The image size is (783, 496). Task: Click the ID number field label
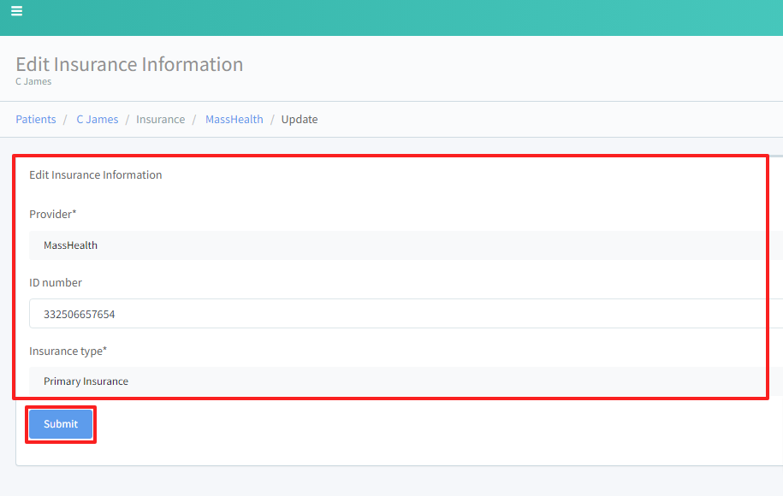click(56, 282)
